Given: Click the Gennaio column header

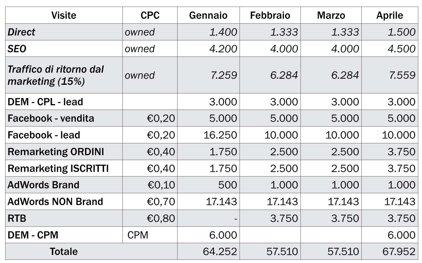Looking at the screenshot, I should click(x=208, y=15).
